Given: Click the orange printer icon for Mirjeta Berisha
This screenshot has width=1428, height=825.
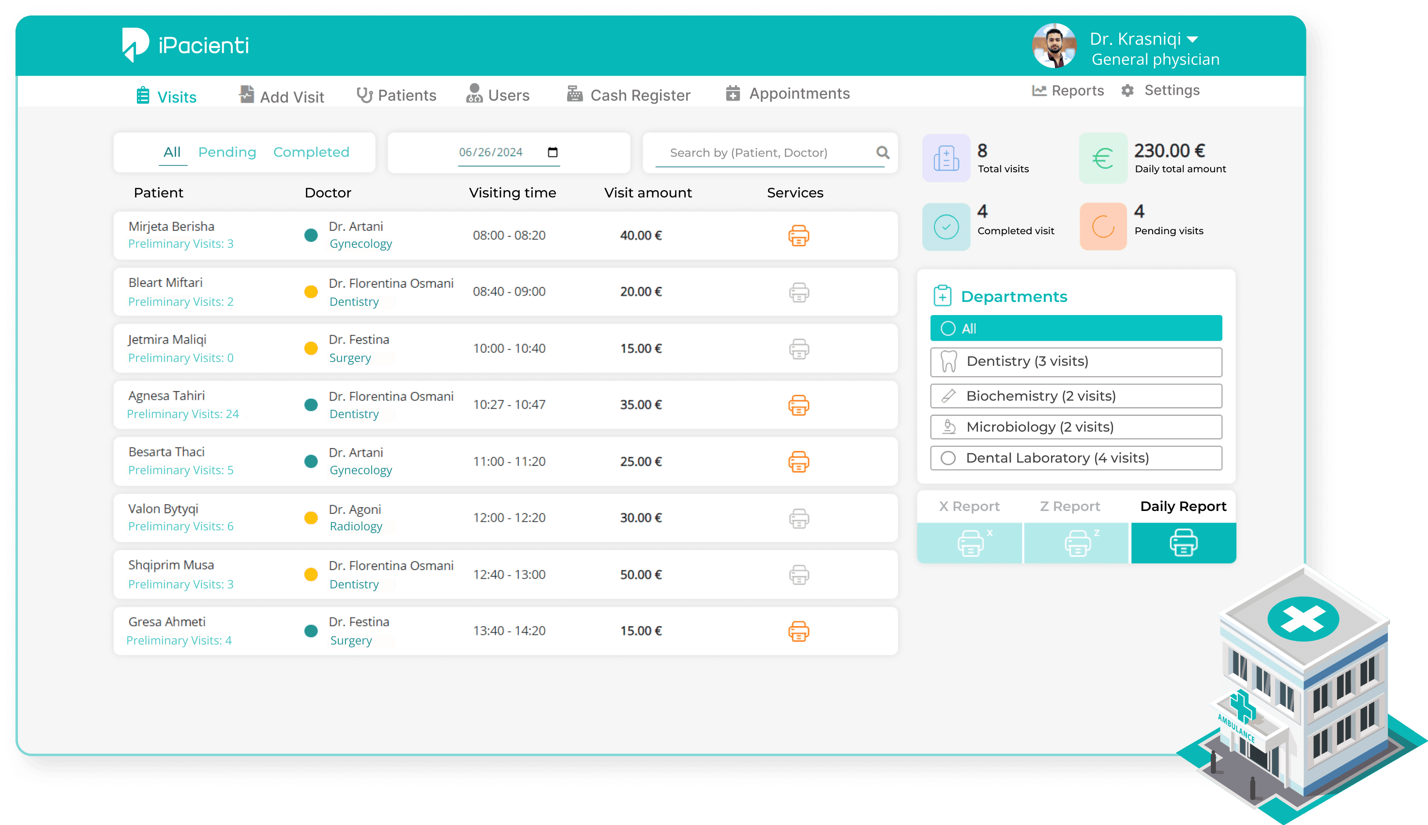Looking at the screenshot, I should click(798, 235).
